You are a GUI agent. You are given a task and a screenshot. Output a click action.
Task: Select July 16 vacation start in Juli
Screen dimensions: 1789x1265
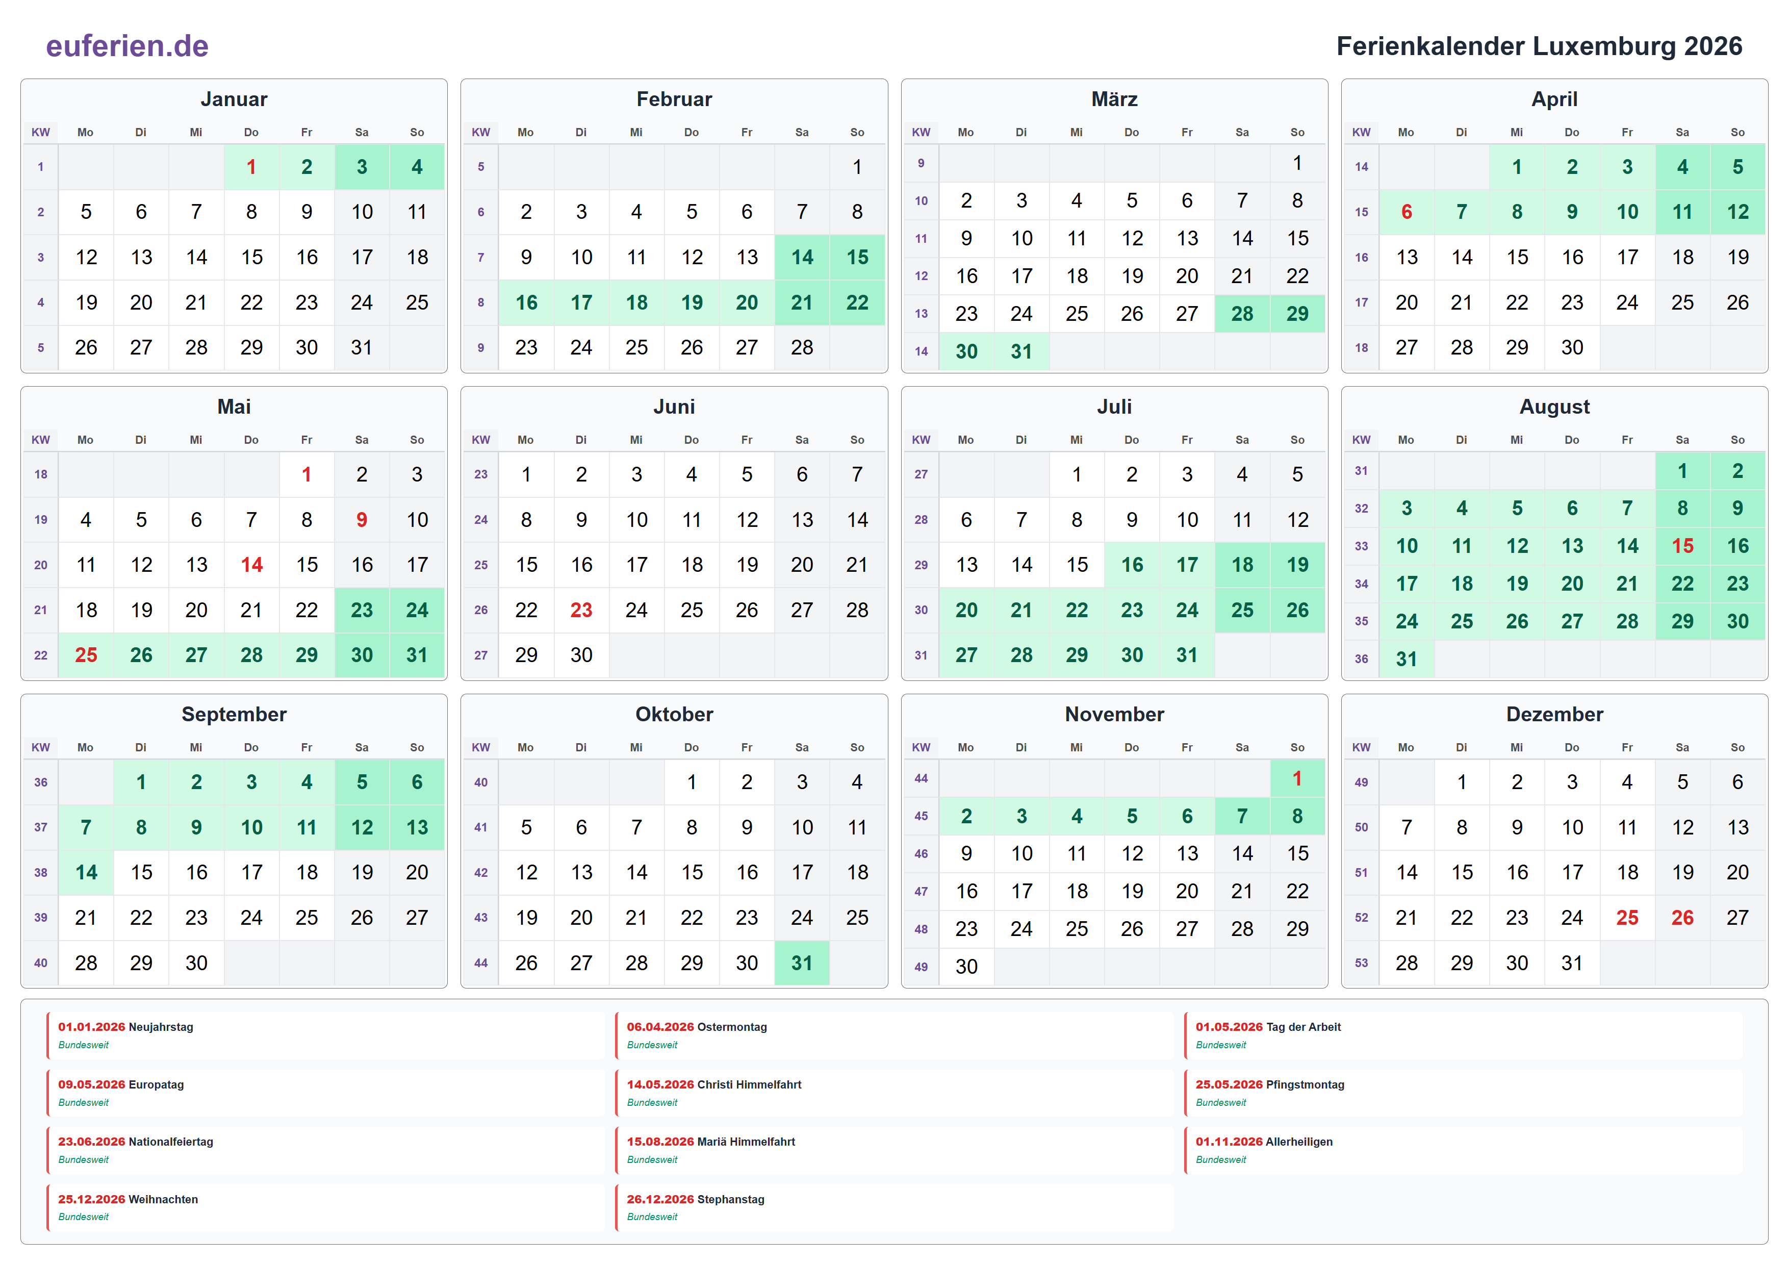coord(1131,565)
